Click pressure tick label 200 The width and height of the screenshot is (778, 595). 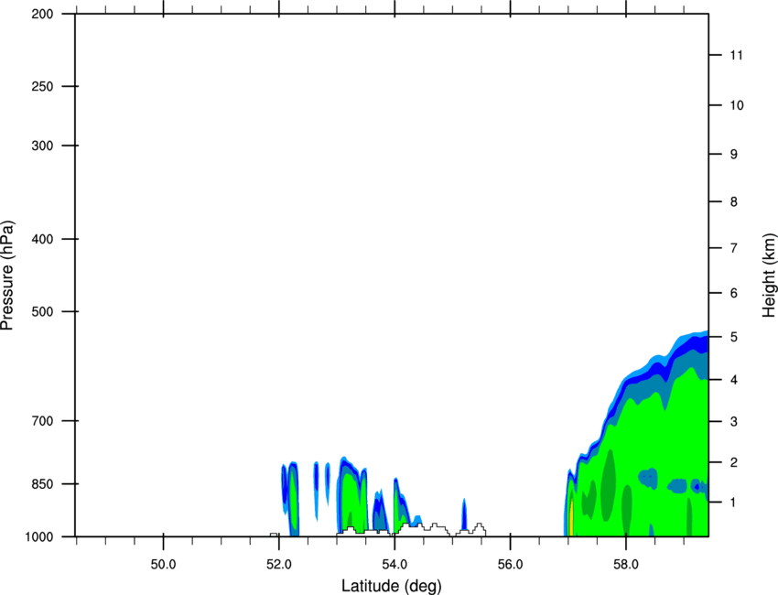click(42, 14)
